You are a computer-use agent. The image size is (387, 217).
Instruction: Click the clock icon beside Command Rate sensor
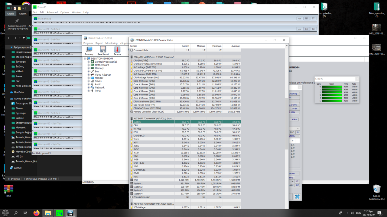(x=132, y=50)
